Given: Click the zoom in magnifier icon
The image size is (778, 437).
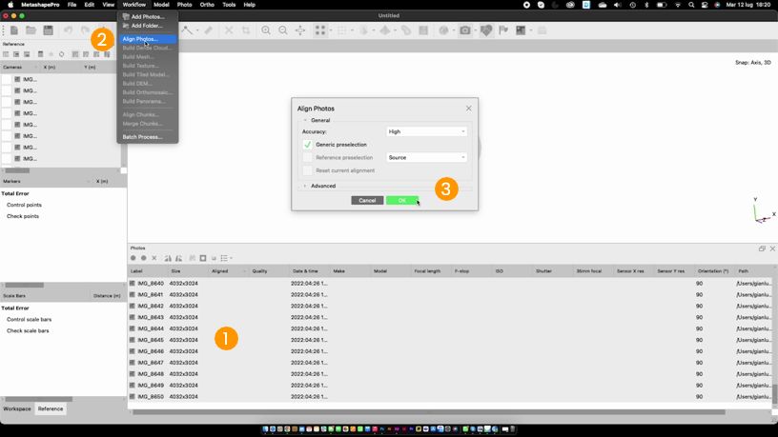Looking at the screenshot, I should coord(266,30).
